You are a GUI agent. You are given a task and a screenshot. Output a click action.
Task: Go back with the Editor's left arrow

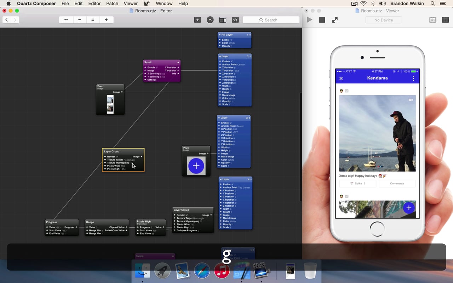6,20
